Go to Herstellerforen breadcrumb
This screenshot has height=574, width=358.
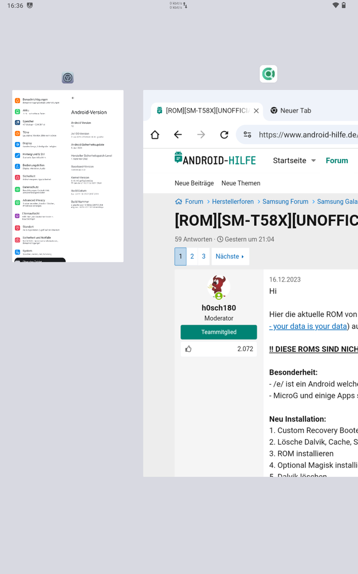233,202
